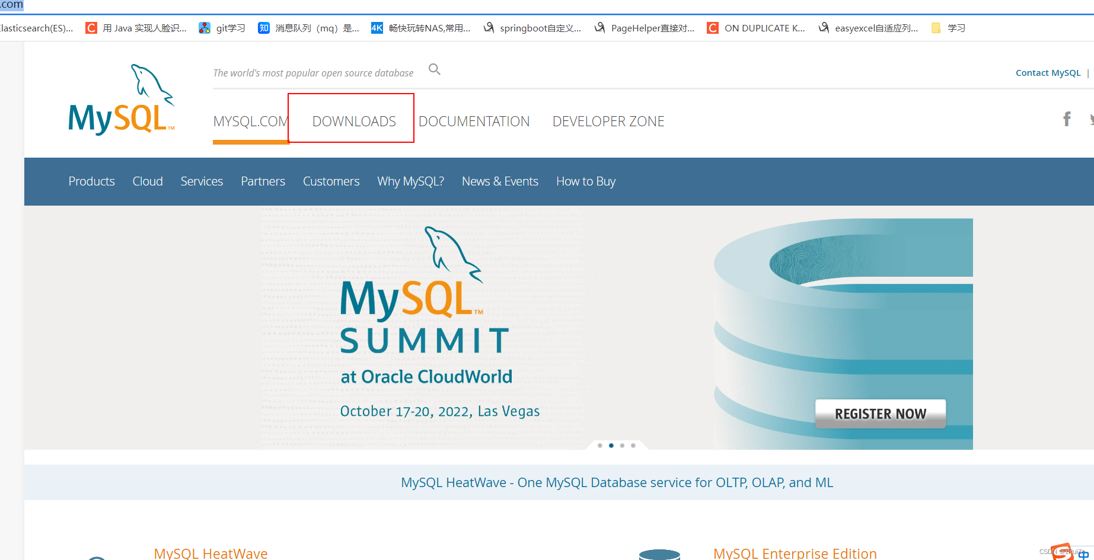The height and width of the screenshot is (560, 1094).
Task: Open the MySQL Enterprise Edition heading link
Action: (795, 553)
